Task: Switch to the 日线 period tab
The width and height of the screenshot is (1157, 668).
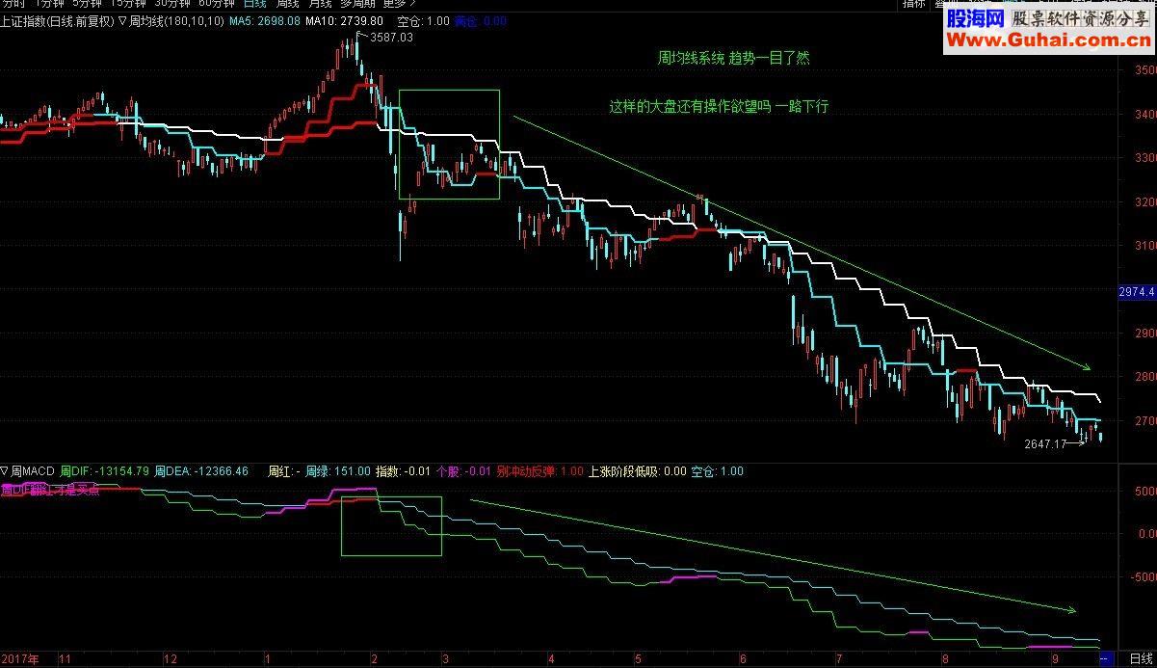Action: 255,4
